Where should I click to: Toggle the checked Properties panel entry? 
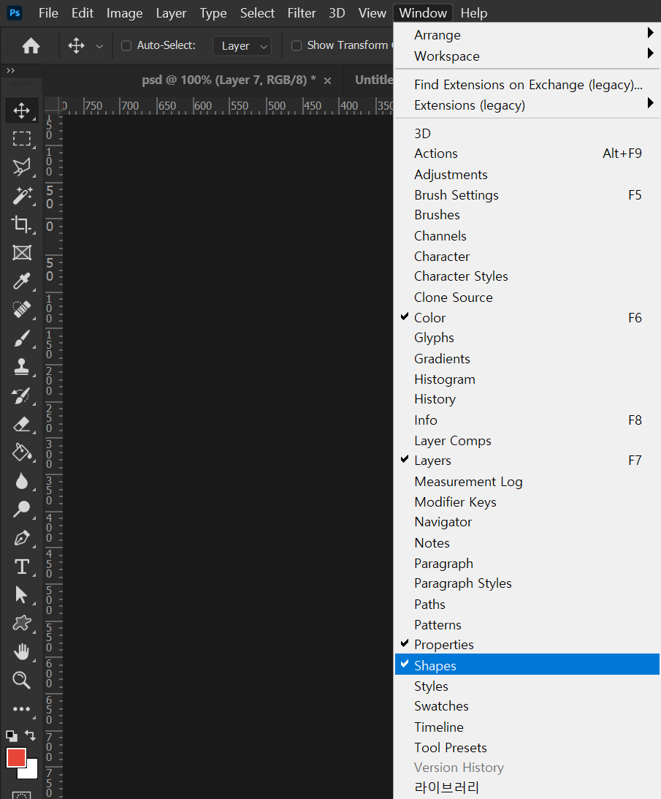tap(527, 645)
